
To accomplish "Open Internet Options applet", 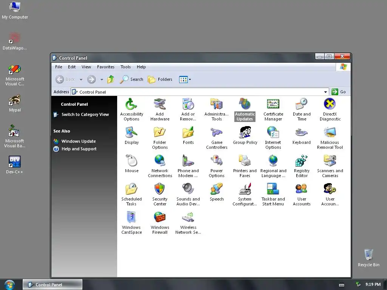I will pyautogui.click(x=273, y=138).
